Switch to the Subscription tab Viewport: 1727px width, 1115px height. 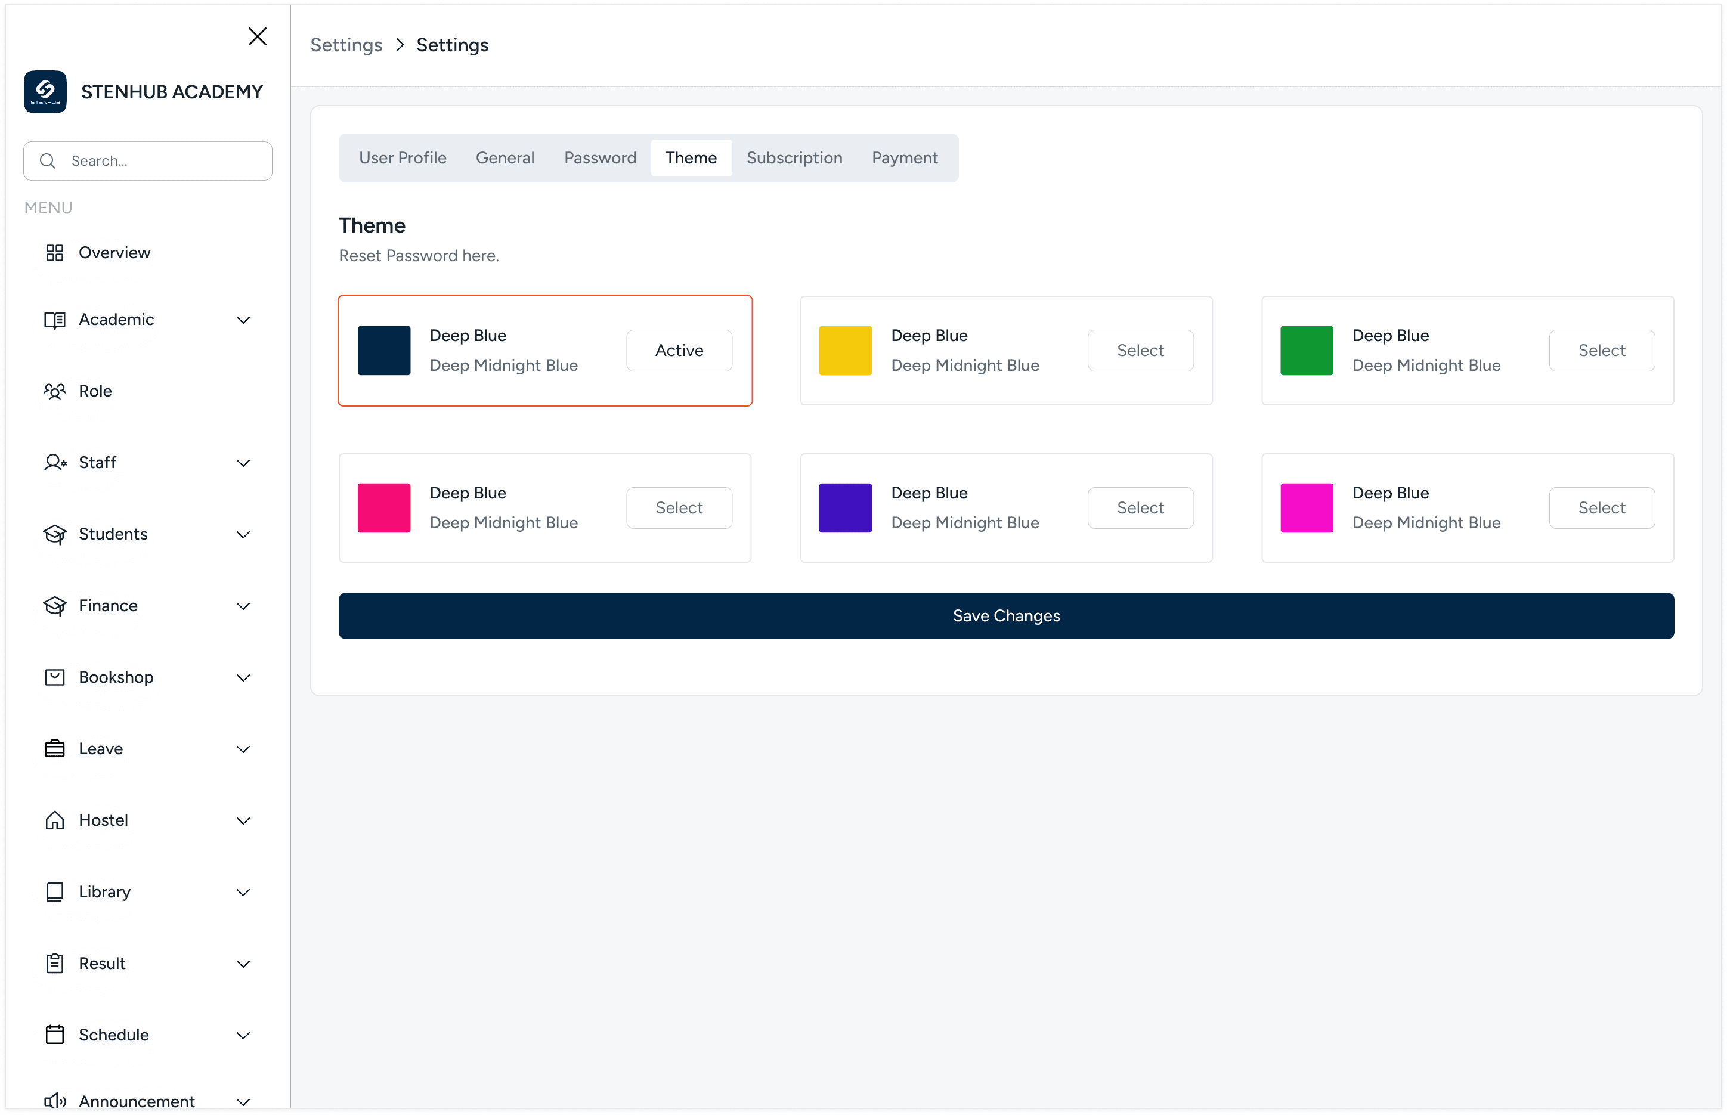[x=794, y=158]
